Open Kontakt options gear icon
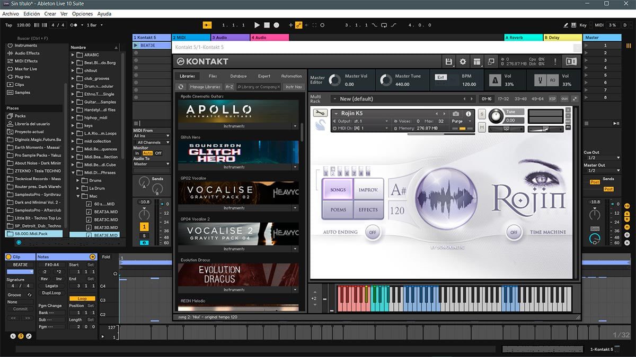The width and height of the screenshot is (636, 357). 463,61
